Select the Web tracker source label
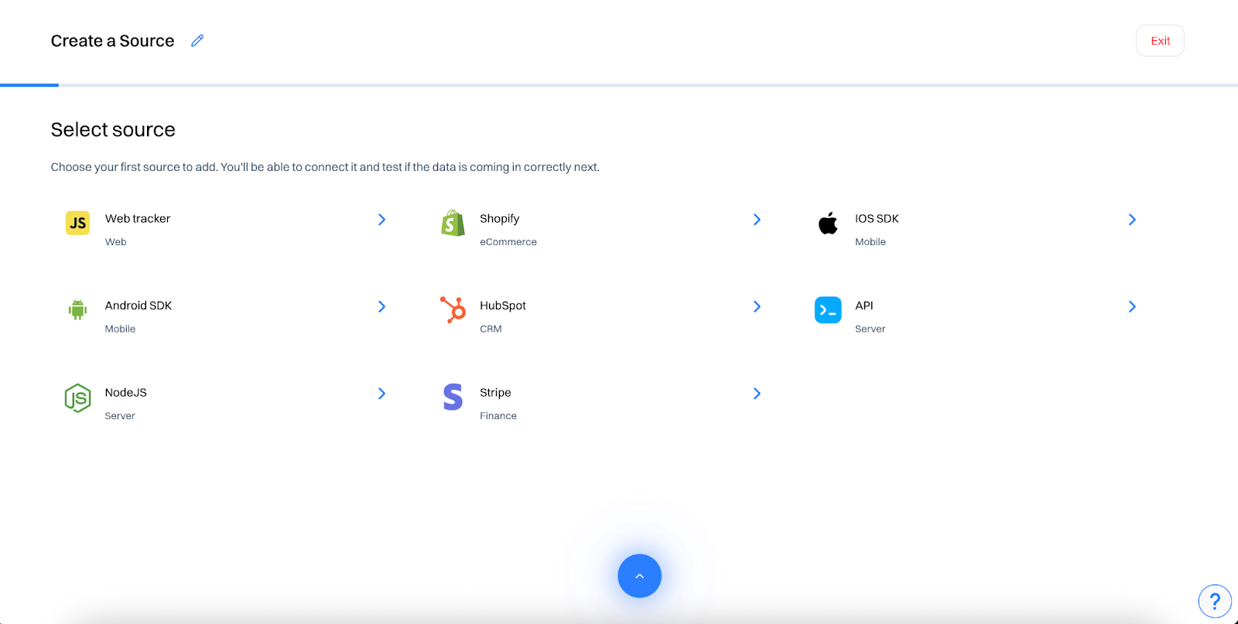1238x624 pixels. 138,219
